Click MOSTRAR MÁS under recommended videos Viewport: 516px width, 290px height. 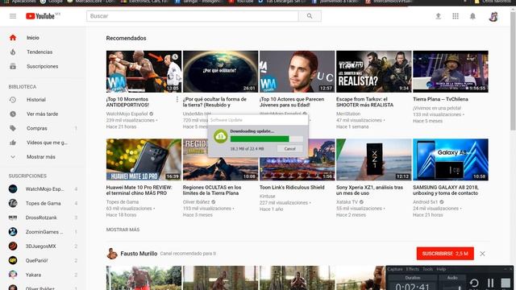tap(123, 230)
